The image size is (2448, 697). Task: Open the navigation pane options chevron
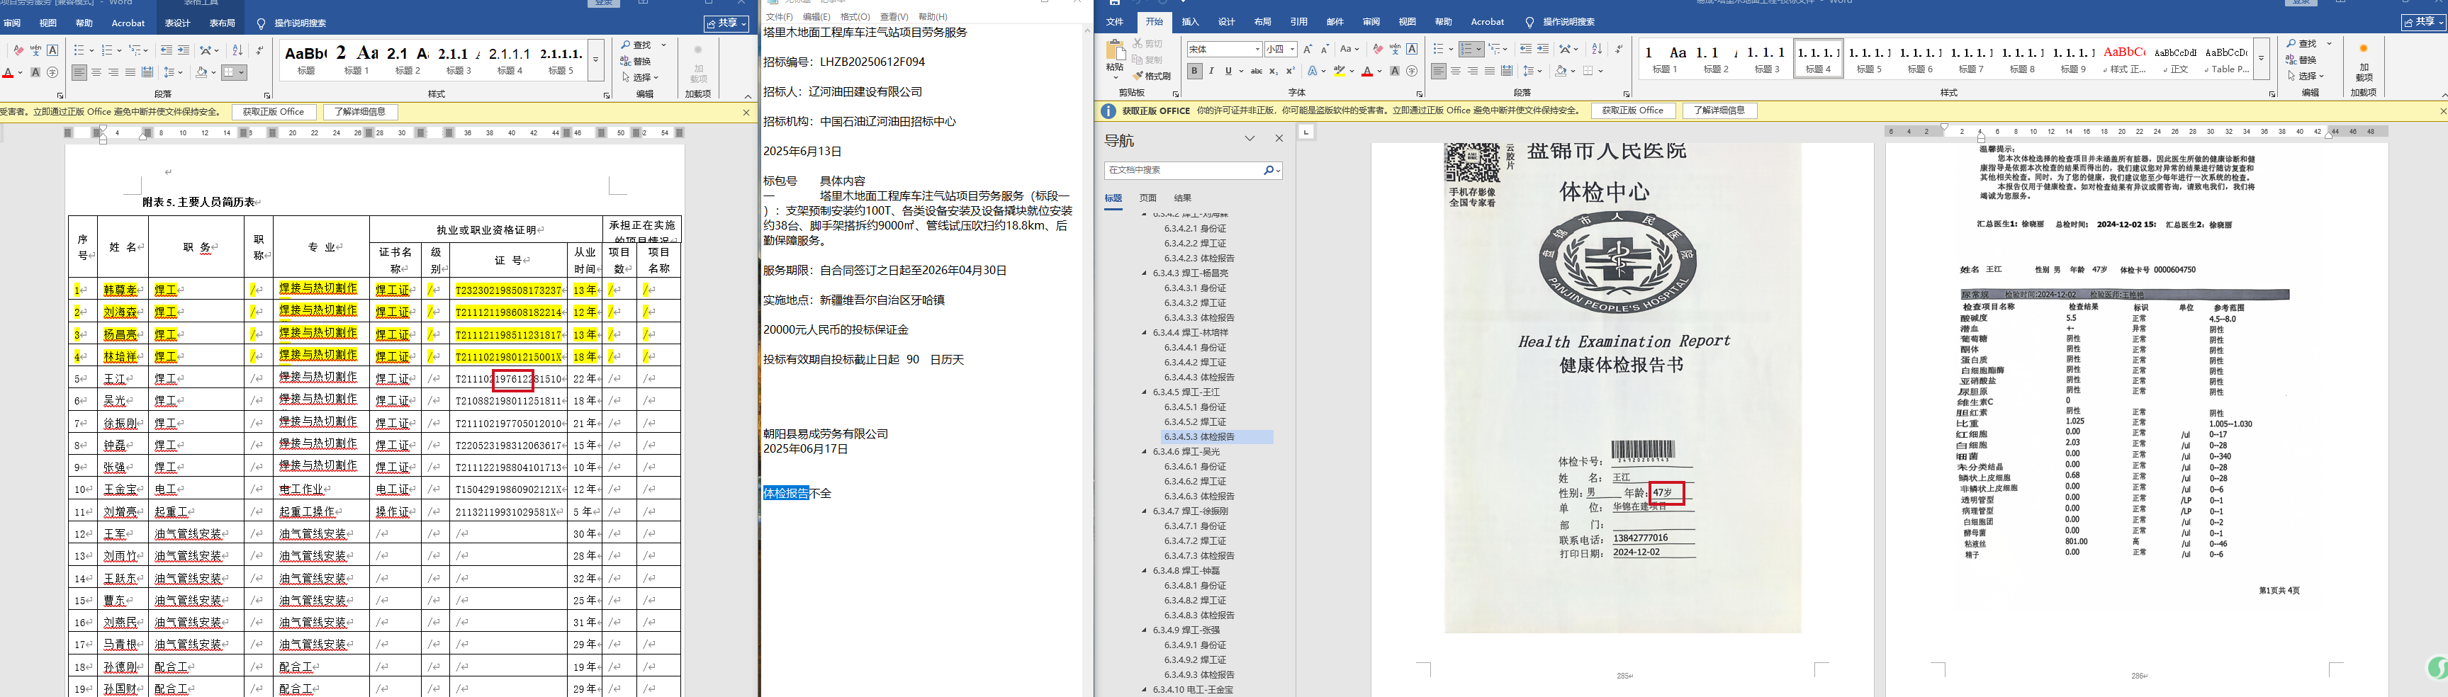1250,139
